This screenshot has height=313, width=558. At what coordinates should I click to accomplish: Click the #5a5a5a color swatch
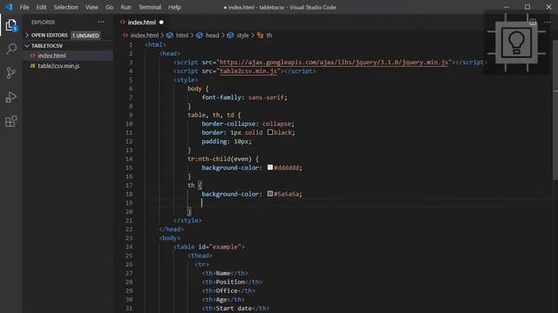(270, 194)
